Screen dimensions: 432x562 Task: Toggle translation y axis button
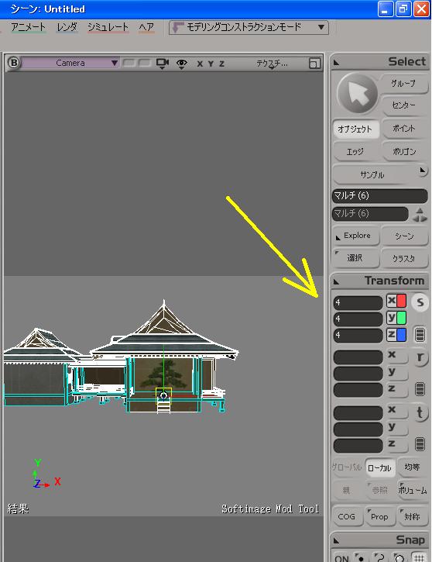pyautogui.click(x=396, y=428)
